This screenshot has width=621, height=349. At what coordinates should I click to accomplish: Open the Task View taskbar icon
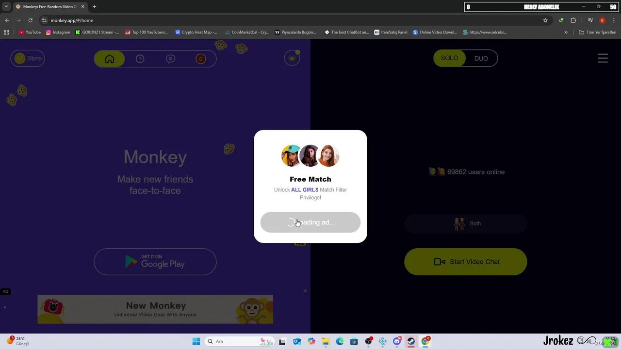coord(282,341)
